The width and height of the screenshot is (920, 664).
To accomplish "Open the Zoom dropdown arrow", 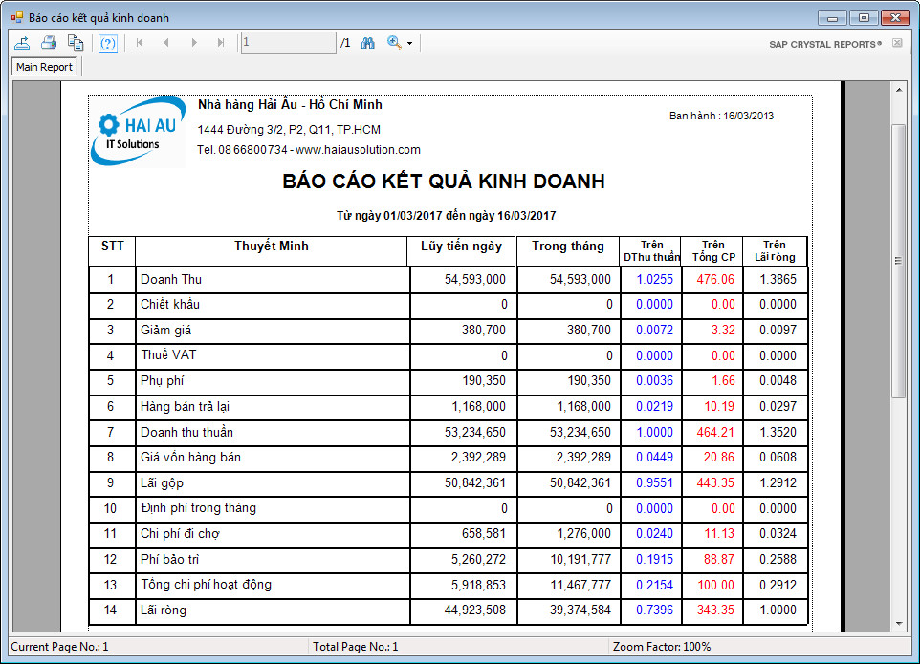I will click(409, 43).
